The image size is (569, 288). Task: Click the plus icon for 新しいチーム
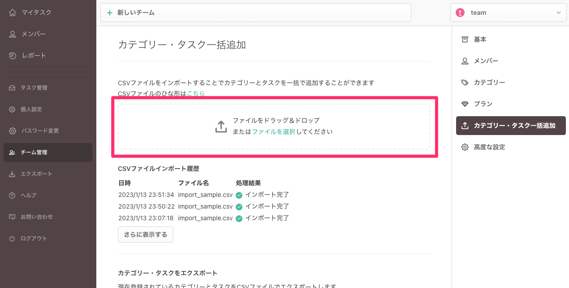(x=110, y=13)
